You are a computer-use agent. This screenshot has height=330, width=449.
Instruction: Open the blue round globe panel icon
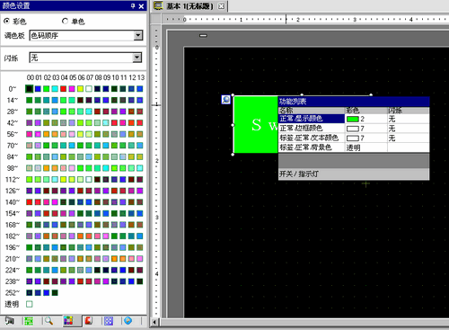[128, 321]
